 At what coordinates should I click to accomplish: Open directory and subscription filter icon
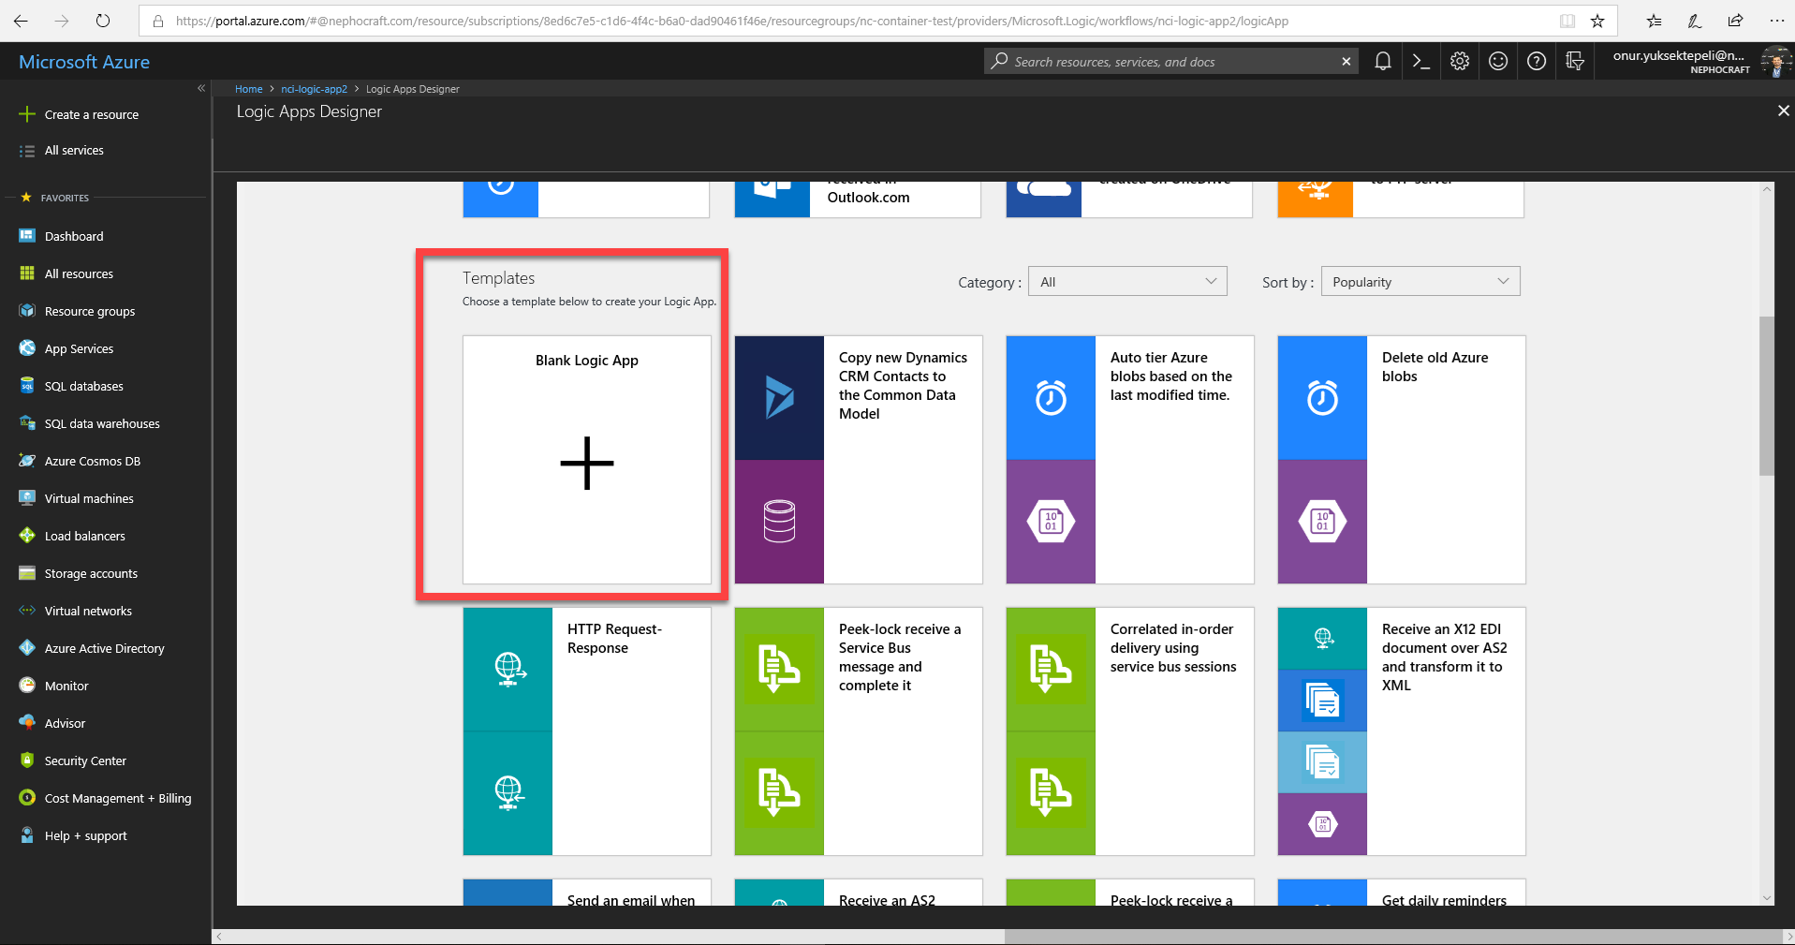coord(1575,62)
